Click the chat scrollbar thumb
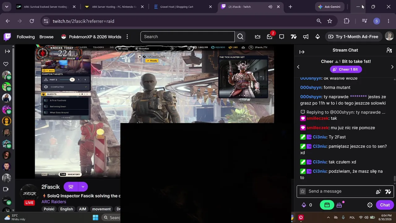This screenshot has width=396, height=223. pyautogui.click(x=394, y=179)
